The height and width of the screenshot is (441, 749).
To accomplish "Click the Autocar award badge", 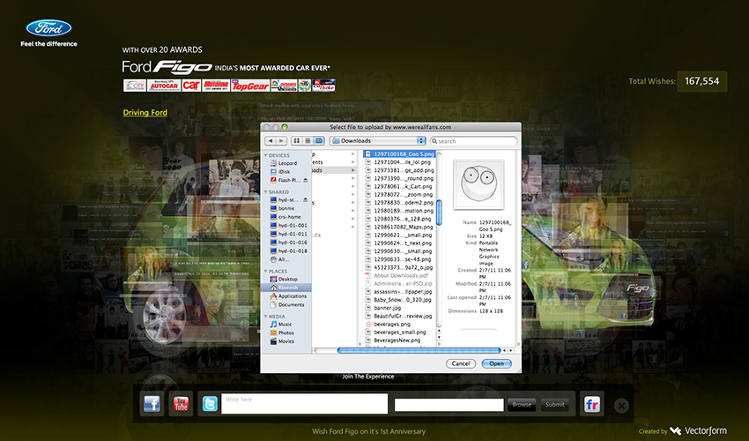I will (163, 86).
